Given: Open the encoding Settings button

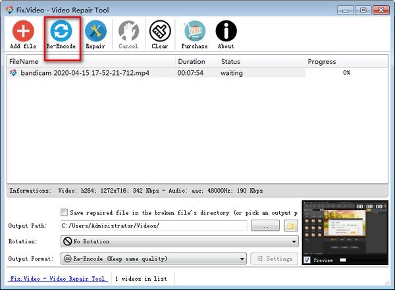Looking at the screenshot, I should click(x=275, y=258).
